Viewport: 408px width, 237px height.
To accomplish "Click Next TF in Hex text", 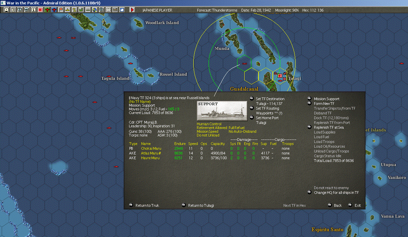I will pos(295,205).
